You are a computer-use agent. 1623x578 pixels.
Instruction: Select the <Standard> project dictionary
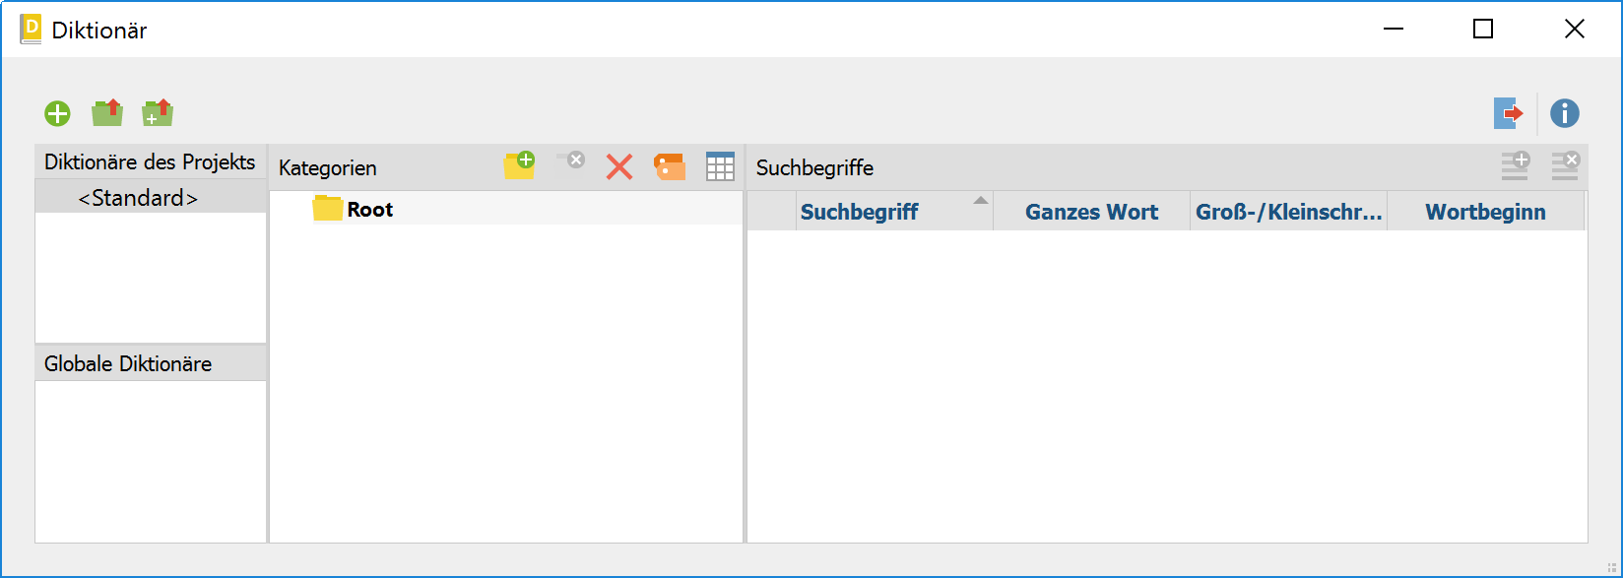point(151,198)
